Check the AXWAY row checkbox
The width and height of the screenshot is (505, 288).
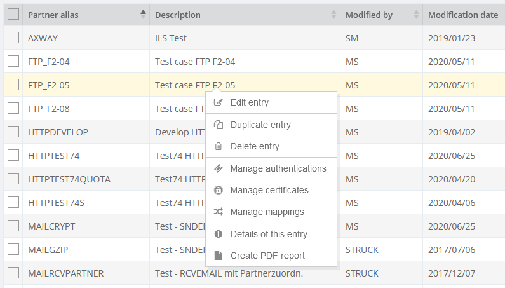13,38
